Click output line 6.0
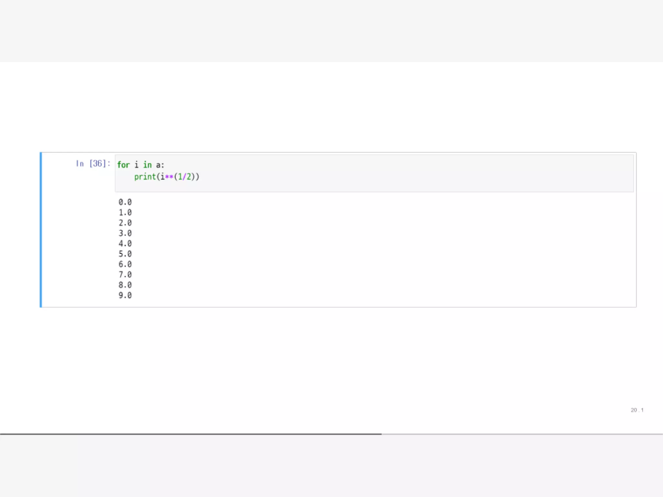 (125, 264)
